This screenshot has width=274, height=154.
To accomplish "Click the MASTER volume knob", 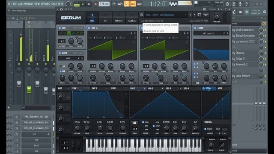I will (x=217, y=17).
